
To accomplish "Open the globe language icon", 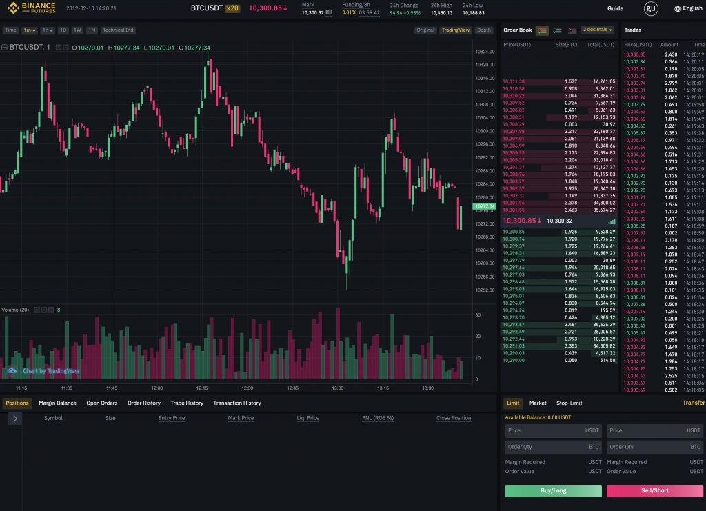I will pos(678,9).
